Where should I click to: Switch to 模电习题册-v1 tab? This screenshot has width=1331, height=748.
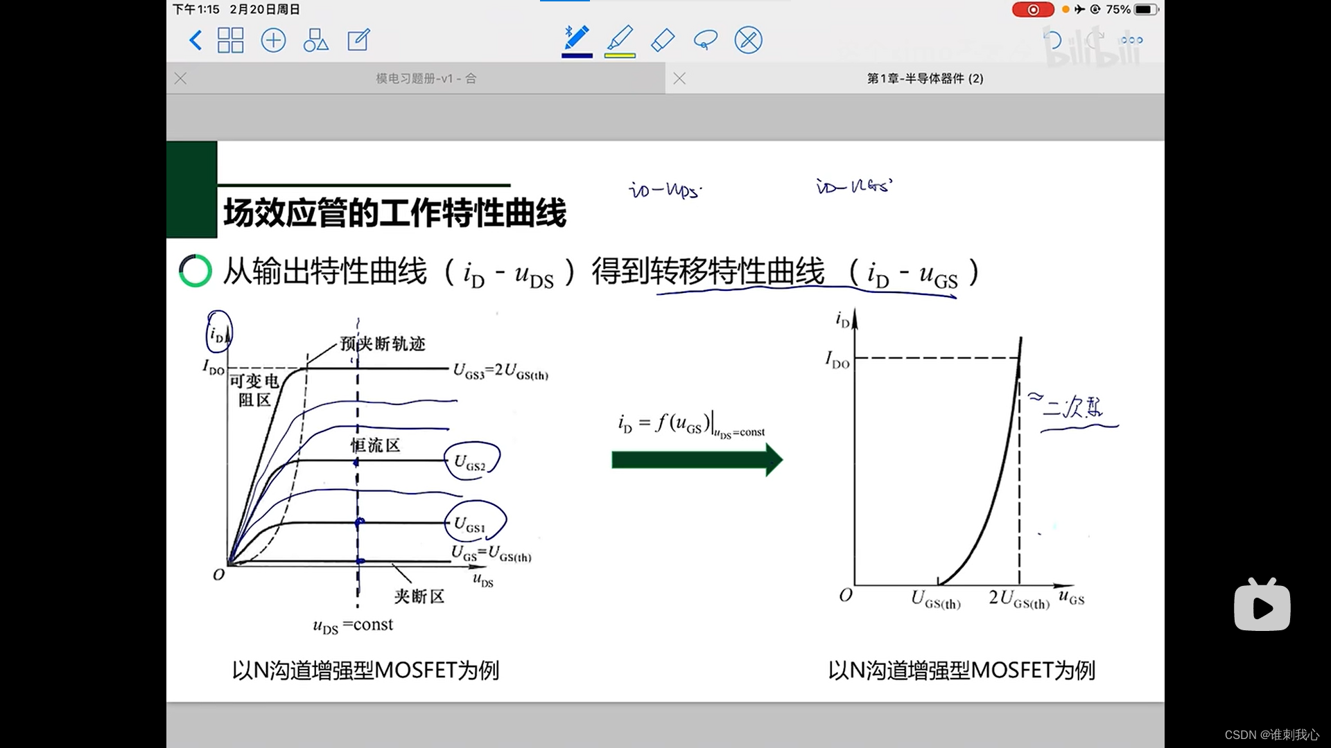[426, 78]
